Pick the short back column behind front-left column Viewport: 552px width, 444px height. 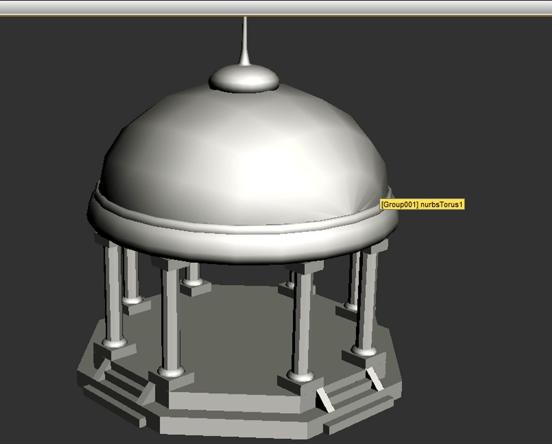coord(192,273)
